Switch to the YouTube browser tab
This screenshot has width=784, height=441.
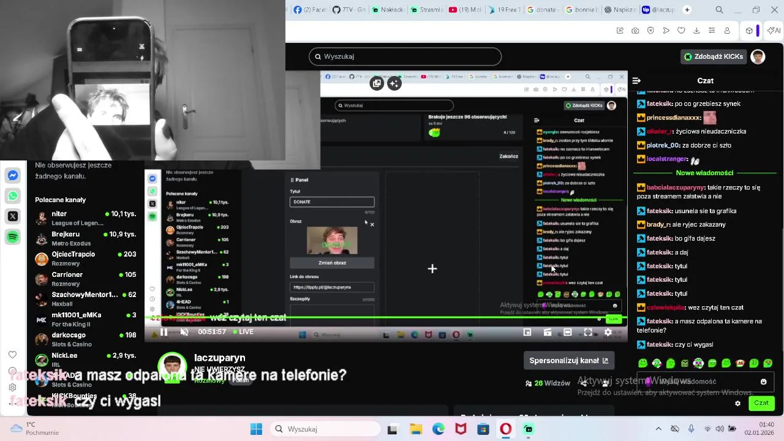coord(464,10)
